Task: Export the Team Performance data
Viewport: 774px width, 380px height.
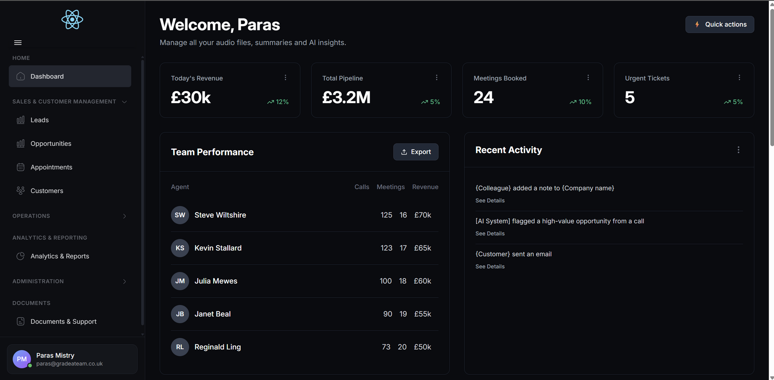Action: 416,152
